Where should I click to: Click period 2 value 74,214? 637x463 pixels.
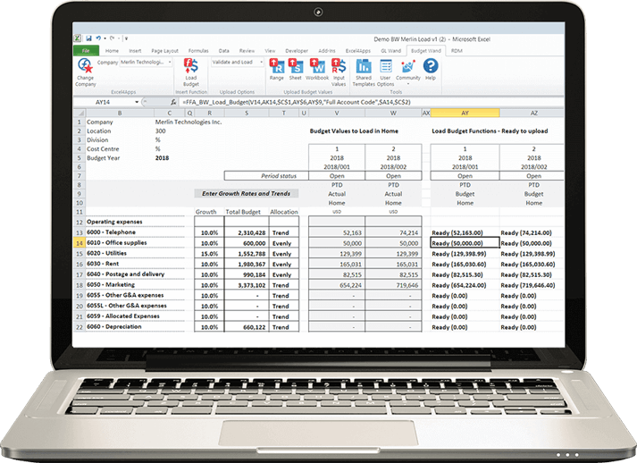click(x=393, y=232)
